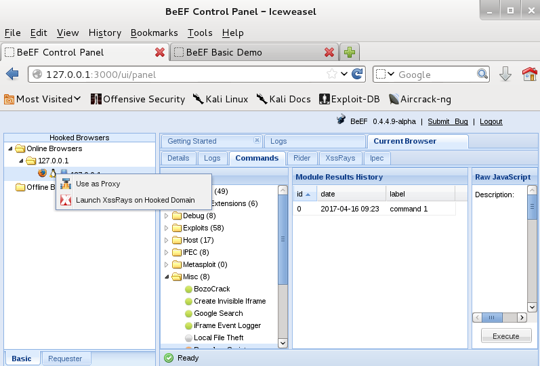Switch to the Requester tab
The image size is (540, 366).
coord(65,359)
